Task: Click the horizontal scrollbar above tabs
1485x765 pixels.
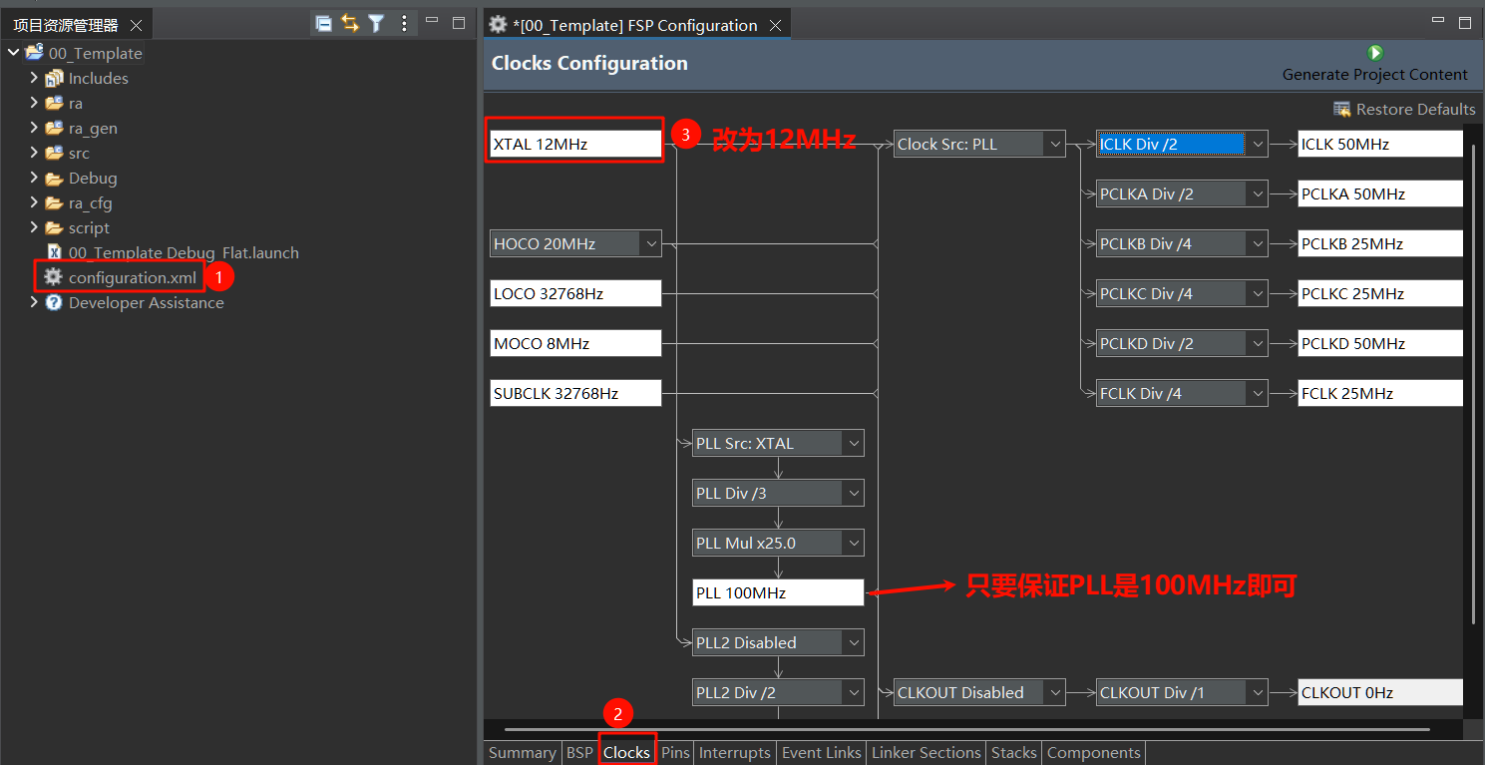Action: click(x=967, y=731)
